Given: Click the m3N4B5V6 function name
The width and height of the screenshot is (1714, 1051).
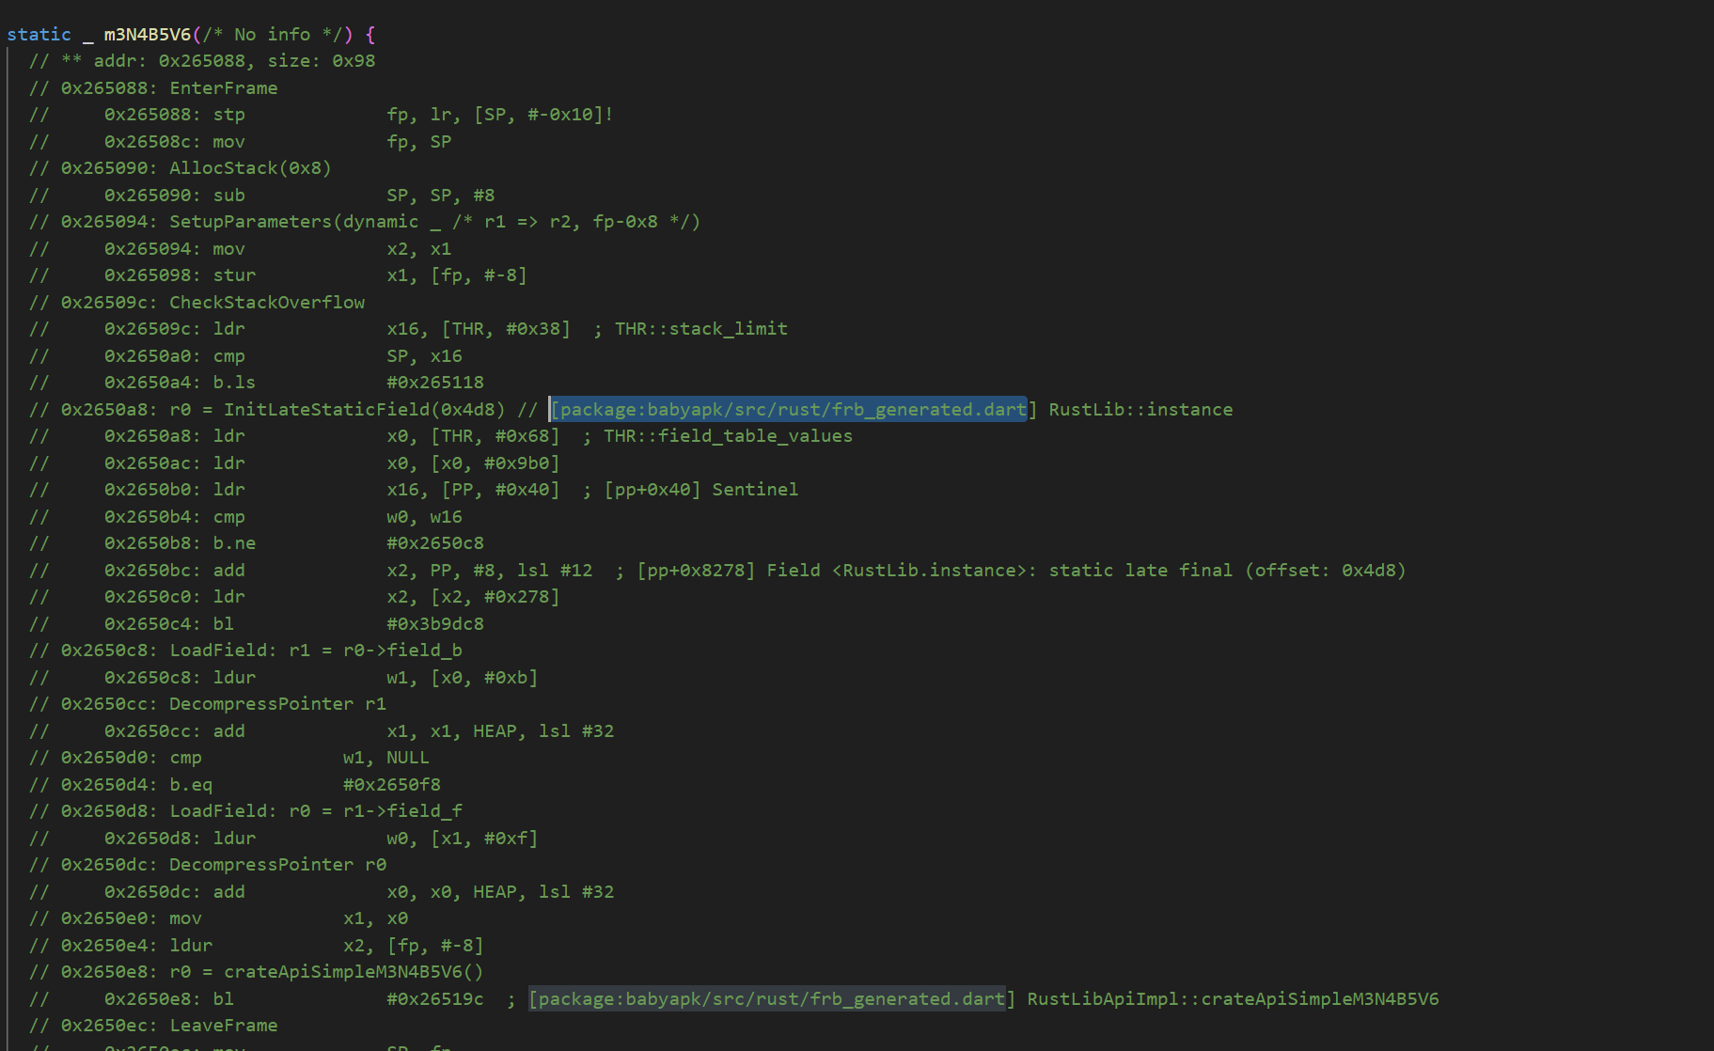Looking at the screenshot, I should pyautogui.click(x=147, y=35).
